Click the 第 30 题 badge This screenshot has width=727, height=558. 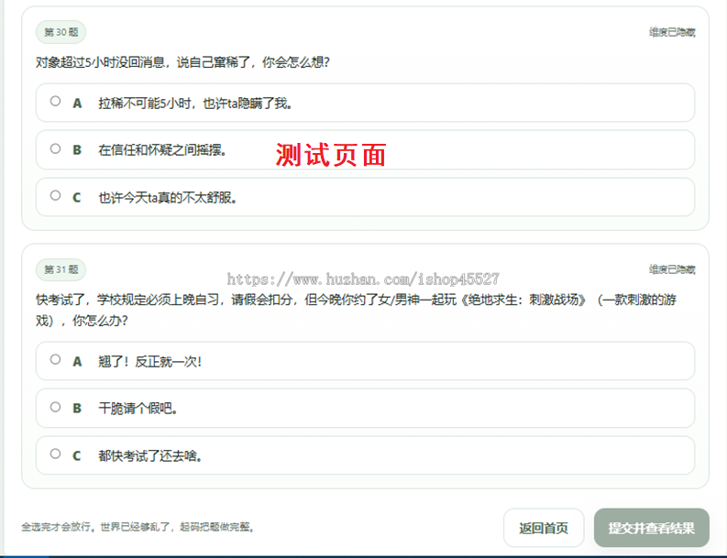[61, 32]
